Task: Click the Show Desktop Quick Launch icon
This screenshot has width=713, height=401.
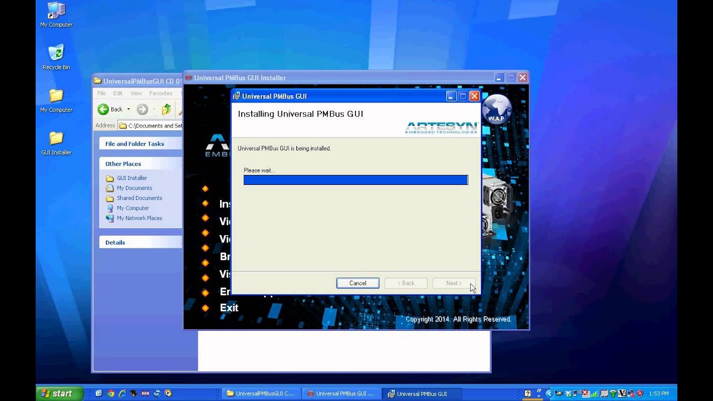Action: tap(99, 393)
